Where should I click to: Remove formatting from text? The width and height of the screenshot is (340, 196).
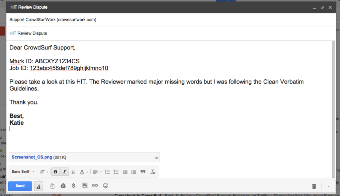(x=153, y=172)
